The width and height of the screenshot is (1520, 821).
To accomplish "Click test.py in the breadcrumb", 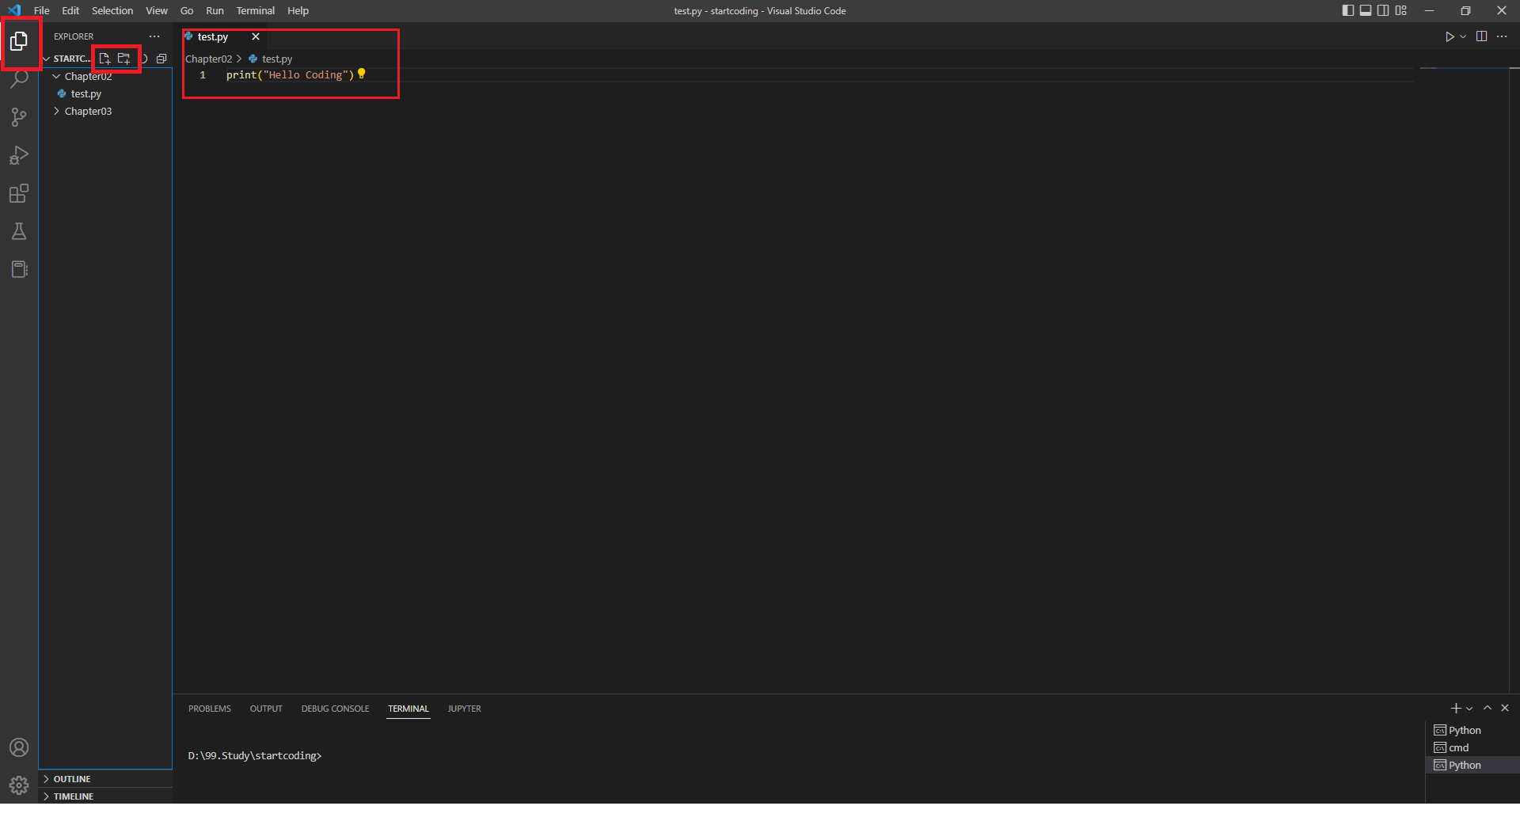I will pos(277,59).
